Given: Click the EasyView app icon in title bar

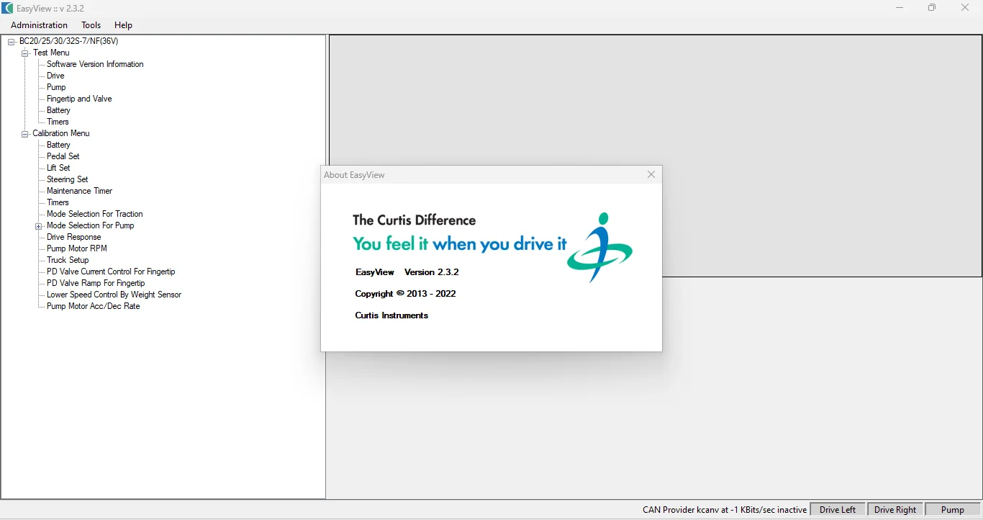Looking at the screenshot, I should (x=7, y=8).
